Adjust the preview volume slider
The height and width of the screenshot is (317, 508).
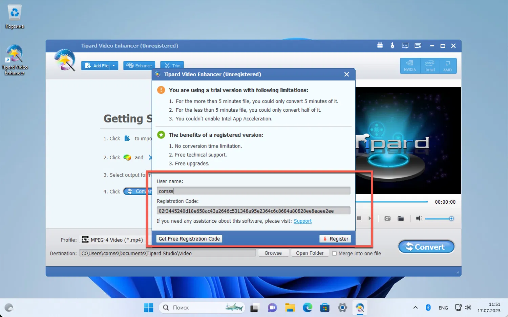[x=439, y=219]
